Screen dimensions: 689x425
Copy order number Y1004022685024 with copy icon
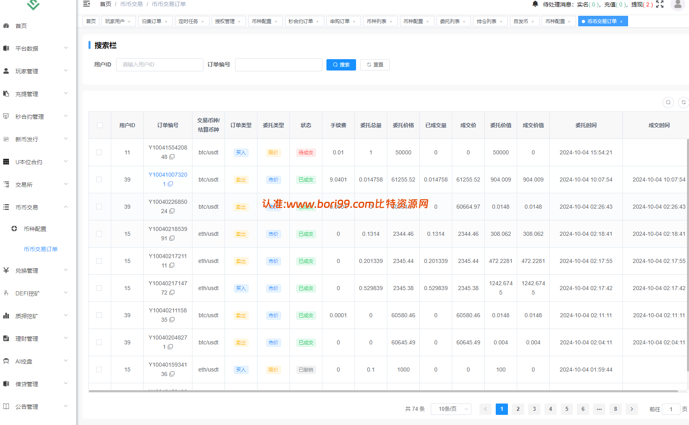tap(172, 211)
